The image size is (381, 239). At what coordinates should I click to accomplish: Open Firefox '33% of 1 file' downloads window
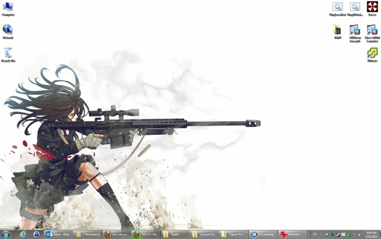point(146,234)
